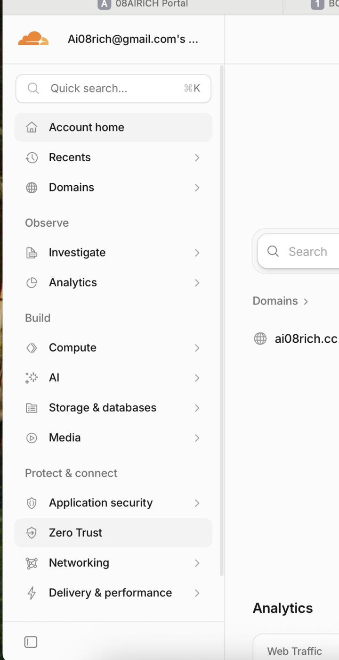Expand the Analytics sidebar chevron
Screen dimensions: 339x660
[x=197, y=283]
